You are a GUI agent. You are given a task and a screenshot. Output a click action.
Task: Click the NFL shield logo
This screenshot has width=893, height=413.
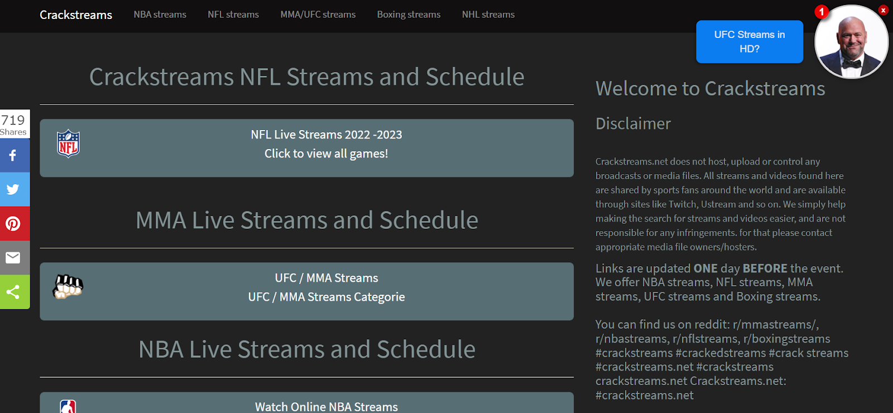point(68,144)
